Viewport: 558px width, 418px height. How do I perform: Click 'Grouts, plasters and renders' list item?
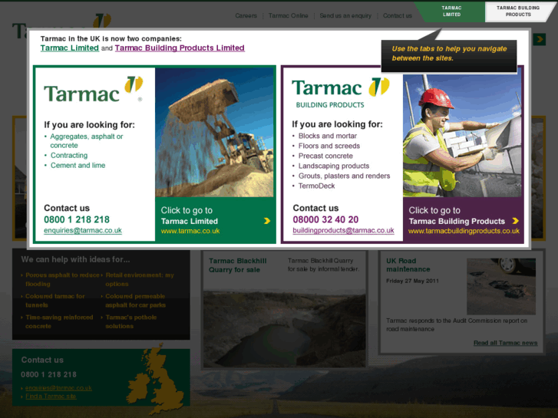coord(344,176)
